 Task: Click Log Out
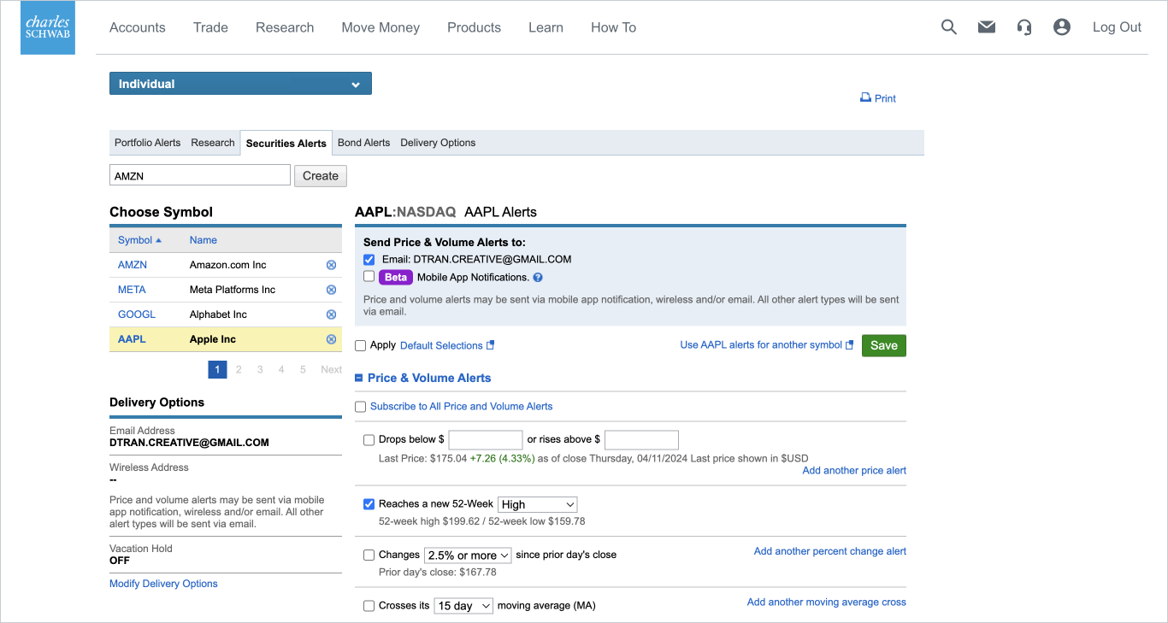pyautogui.click(x=1117, y=27)
